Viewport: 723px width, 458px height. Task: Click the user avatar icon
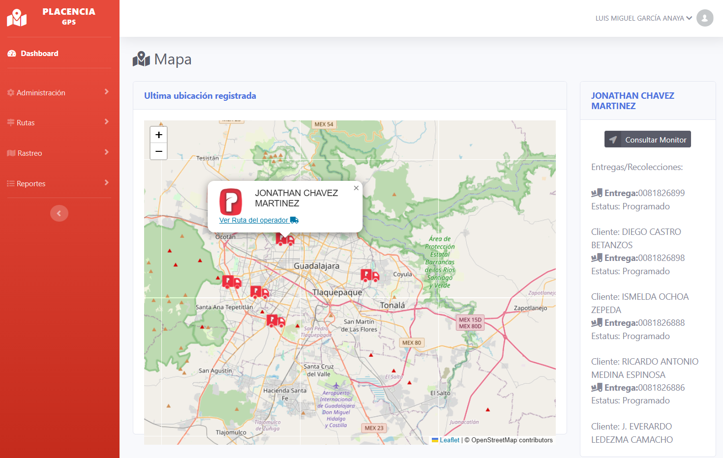(x=705, y=18)
